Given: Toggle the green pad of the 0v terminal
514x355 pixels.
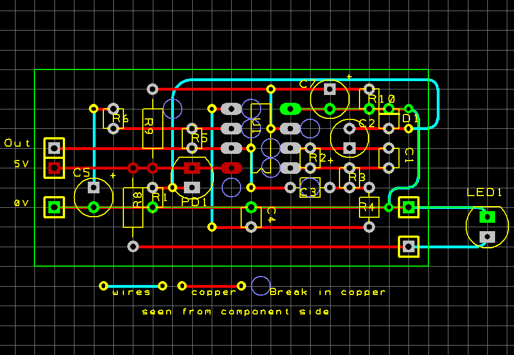Looking at the screenshot, I should (x=53, y=207).
